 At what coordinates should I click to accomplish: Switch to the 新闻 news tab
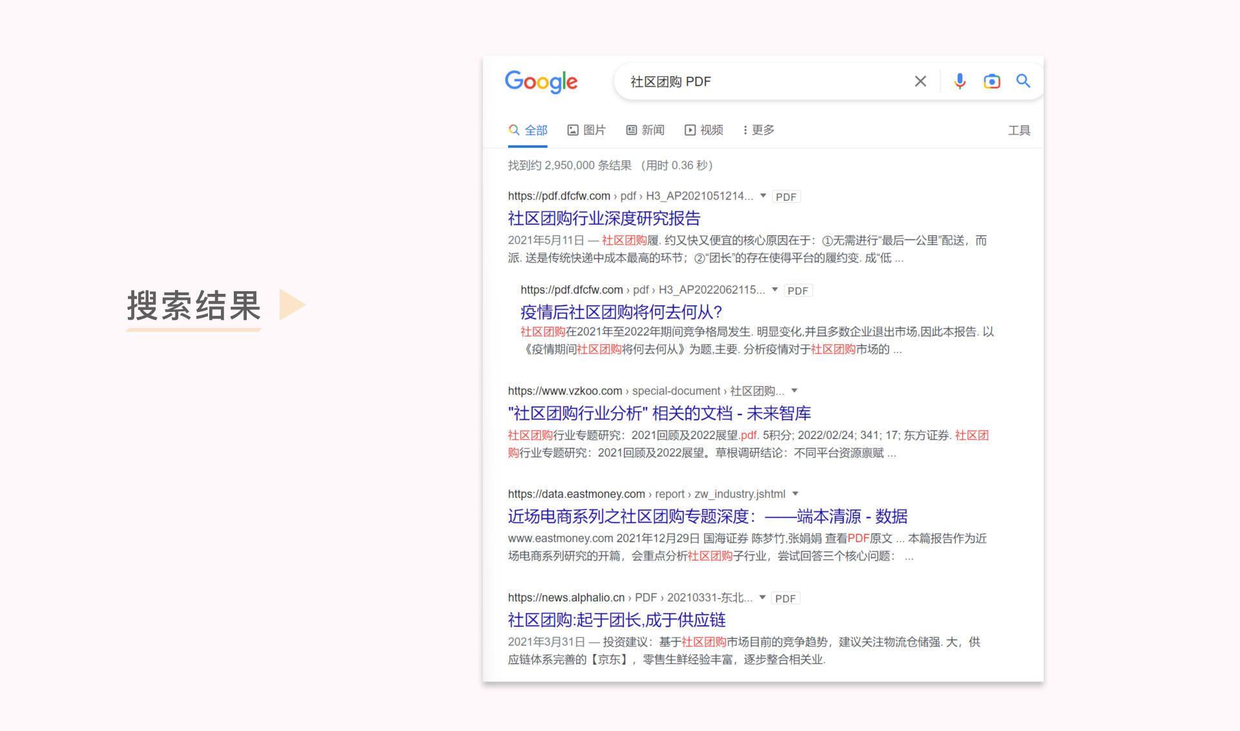tap(645, 130)
